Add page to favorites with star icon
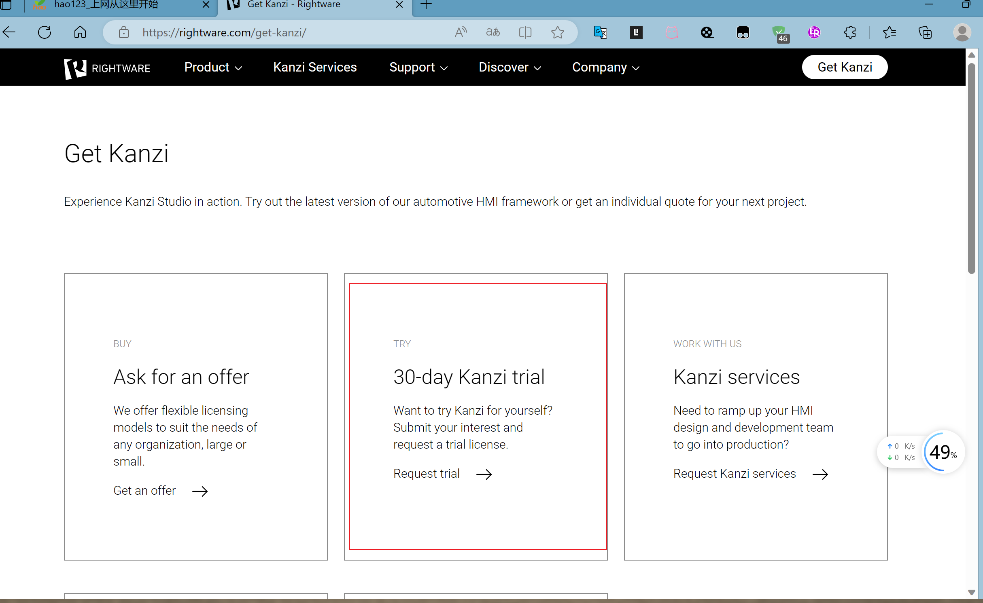 click(557, 32)
